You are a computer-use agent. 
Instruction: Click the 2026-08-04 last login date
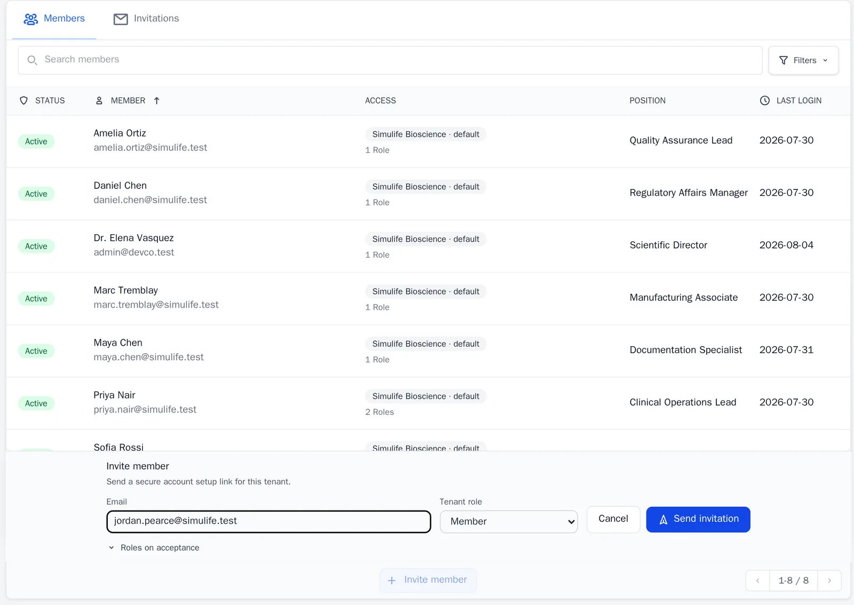pos(786,245)
